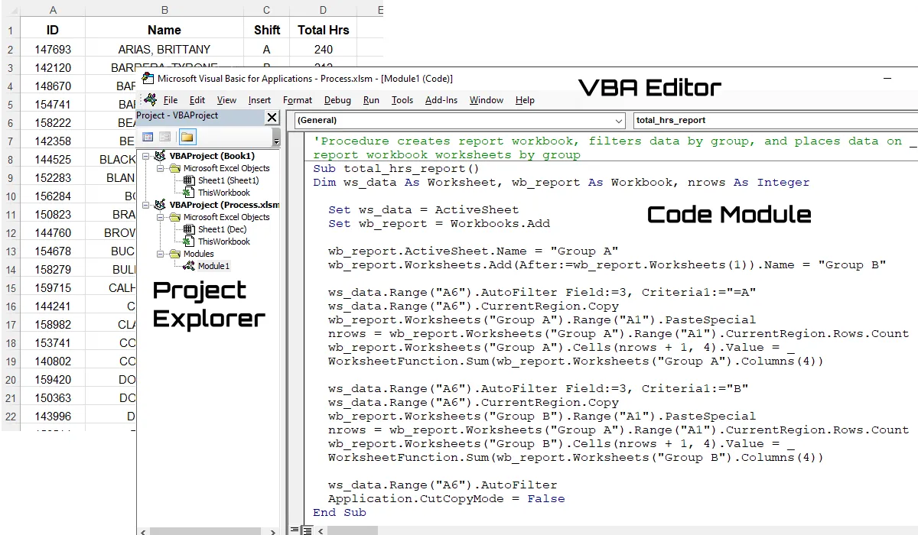Click the View Code icon in Project Explorer
Screen dimensions: 918x535
148,137
